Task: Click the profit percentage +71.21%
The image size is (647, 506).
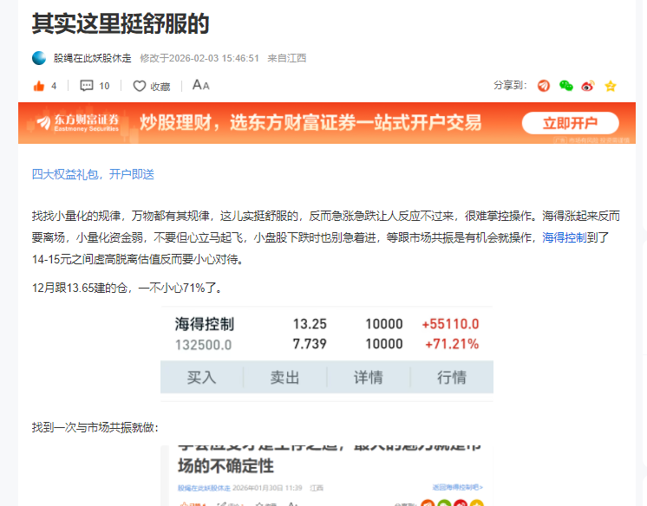Action: [x=452, y=344]
